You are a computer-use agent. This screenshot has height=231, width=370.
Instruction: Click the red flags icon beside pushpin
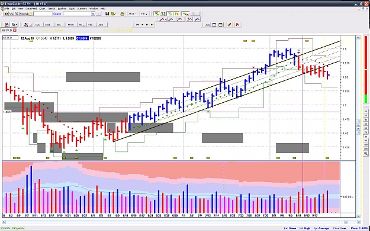pos(237,25)
